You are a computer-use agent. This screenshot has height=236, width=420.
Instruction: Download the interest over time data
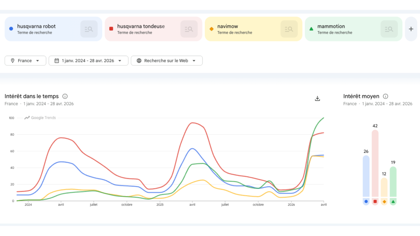pos(317,98)
